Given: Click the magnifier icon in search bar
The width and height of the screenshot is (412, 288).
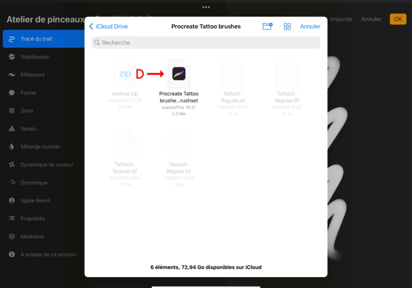Looking at the screenshot, I should [x=97, y=43].
